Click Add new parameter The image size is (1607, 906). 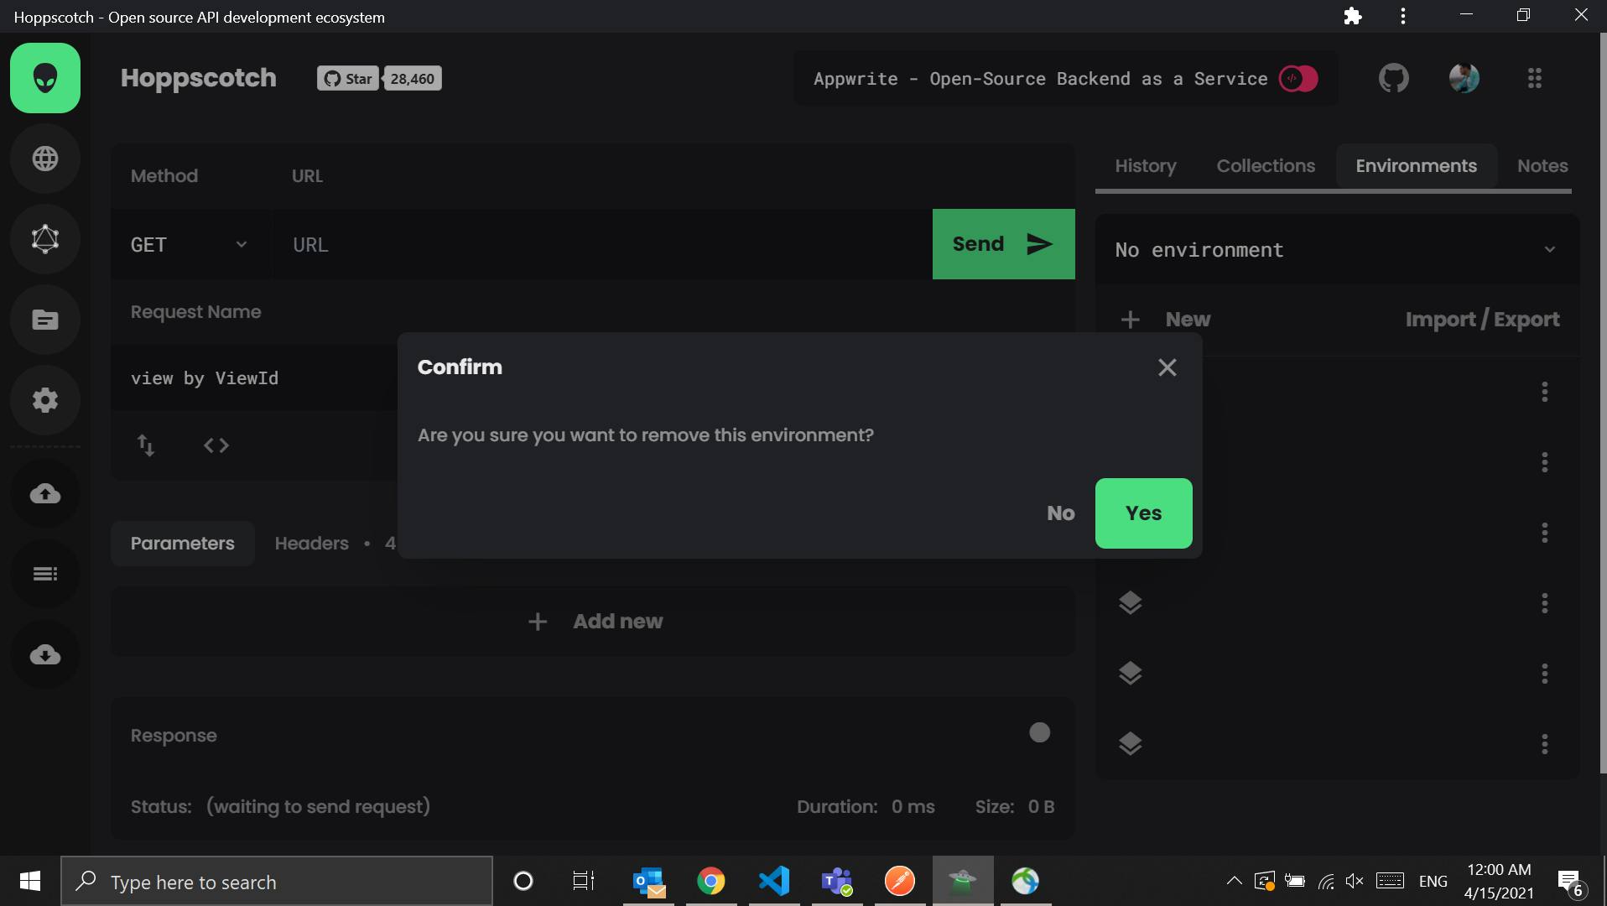(594, 622)
